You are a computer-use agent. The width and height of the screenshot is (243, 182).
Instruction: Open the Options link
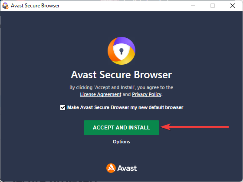click(x=121, y=142)
